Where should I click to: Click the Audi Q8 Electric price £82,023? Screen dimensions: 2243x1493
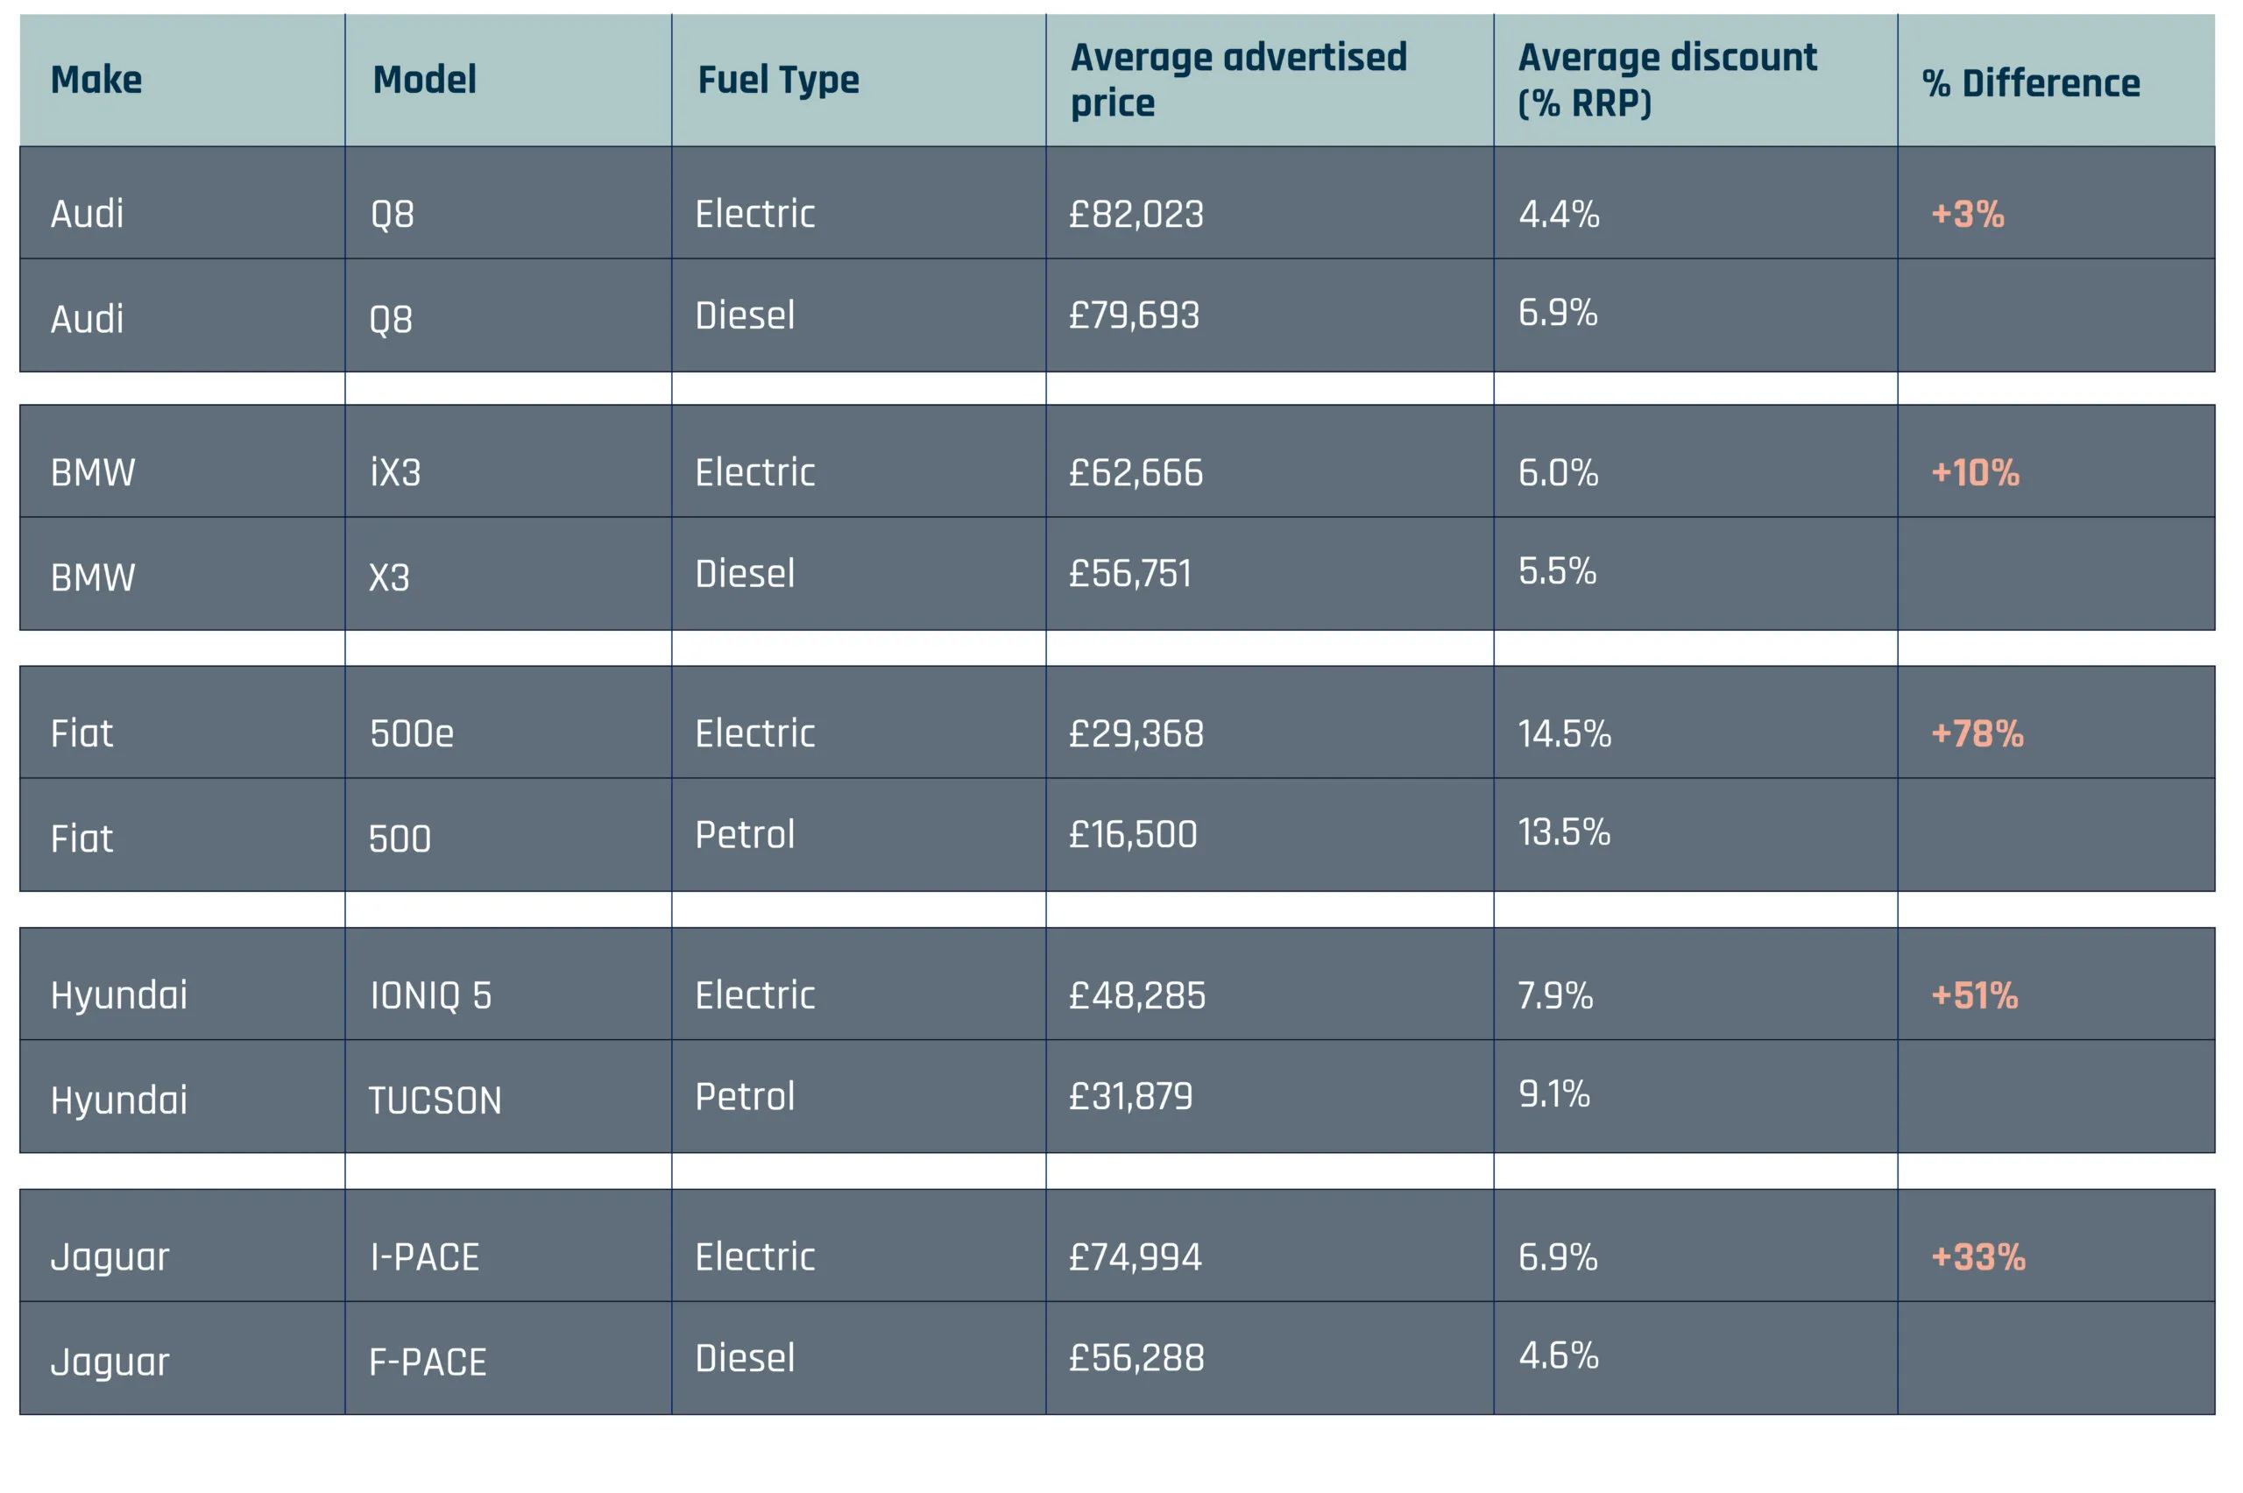pos(1136,215)
